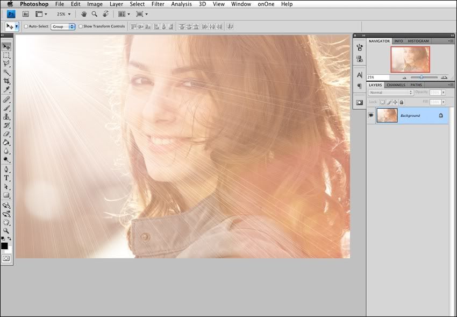
Task: Select the 3D Orbit camera tool
Action: (6, 214)
